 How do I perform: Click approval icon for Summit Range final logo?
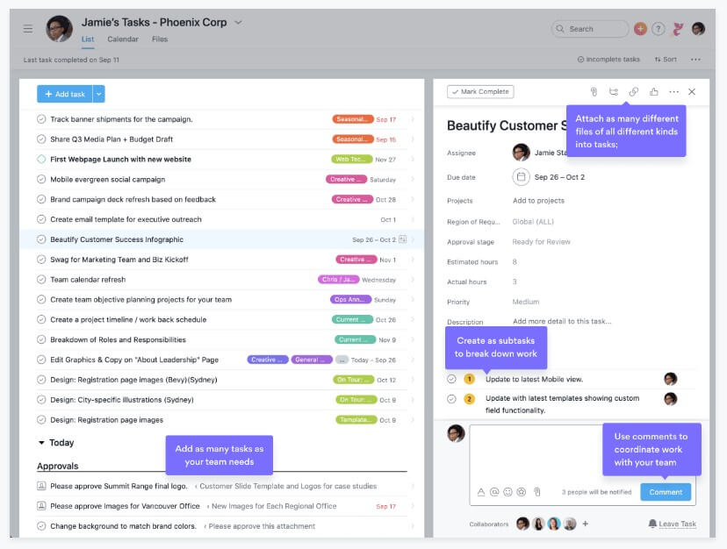tap(41, 486)
